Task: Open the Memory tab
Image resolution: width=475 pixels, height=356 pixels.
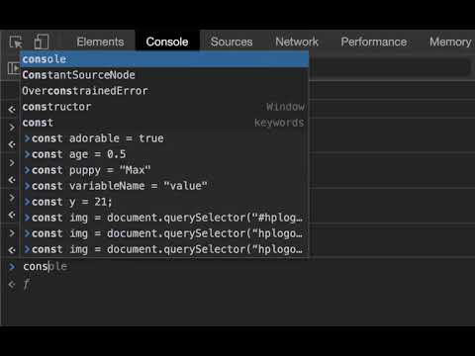Action: tap(450, 42)
